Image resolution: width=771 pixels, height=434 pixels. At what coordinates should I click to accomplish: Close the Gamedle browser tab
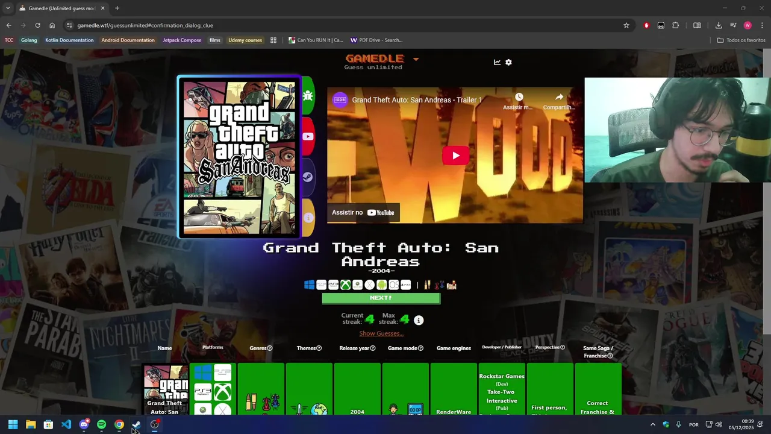[102, 8]
